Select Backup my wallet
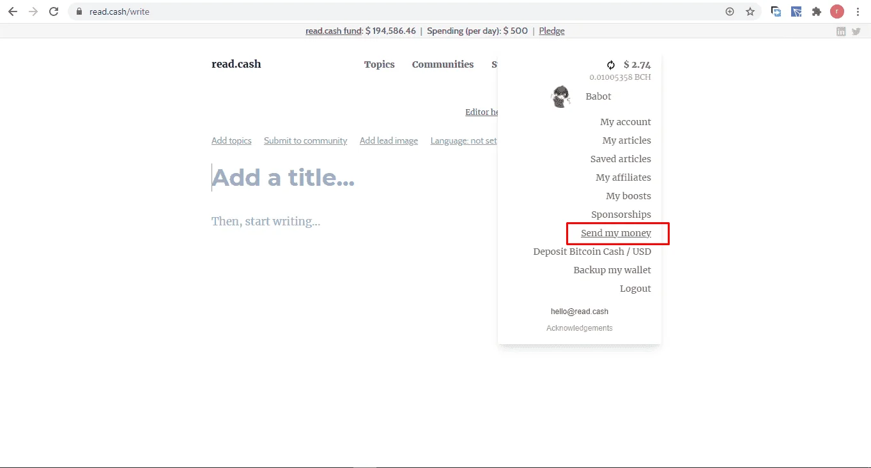 coord(612,270)
